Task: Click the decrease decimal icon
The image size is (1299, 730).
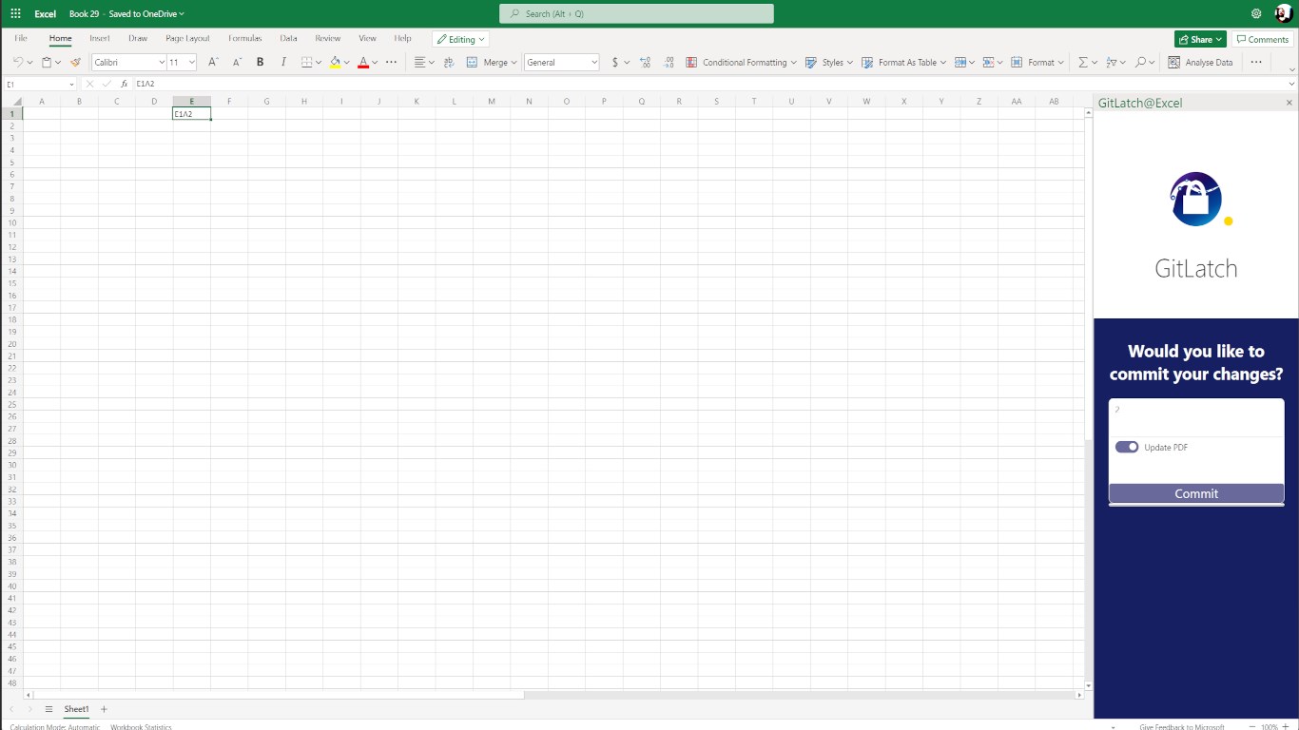Action: pos(669,62)
